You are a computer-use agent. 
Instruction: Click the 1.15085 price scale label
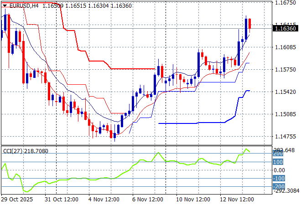pyautogui.click(x=285, y=114)
